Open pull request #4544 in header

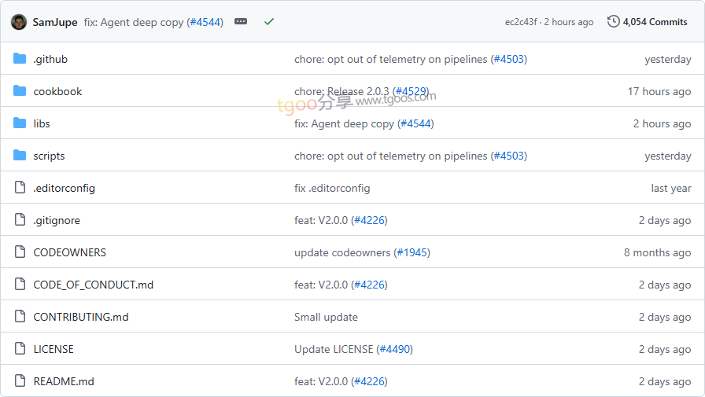[x=205, y=22]
